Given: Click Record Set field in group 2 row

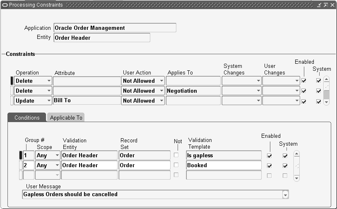Looking at the screenshot, I should pyautogui.click(x=144, y=165).
